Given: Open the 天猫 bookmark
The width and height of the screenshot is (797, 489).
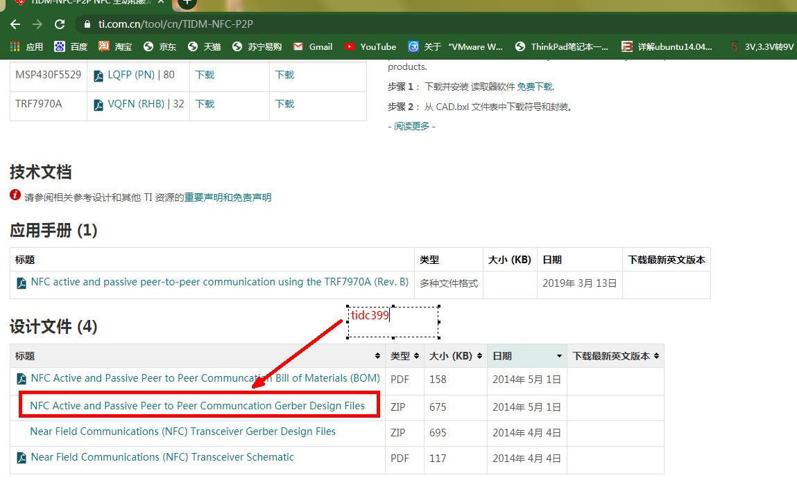Looking at the screenshot, I should pos(204,46).
